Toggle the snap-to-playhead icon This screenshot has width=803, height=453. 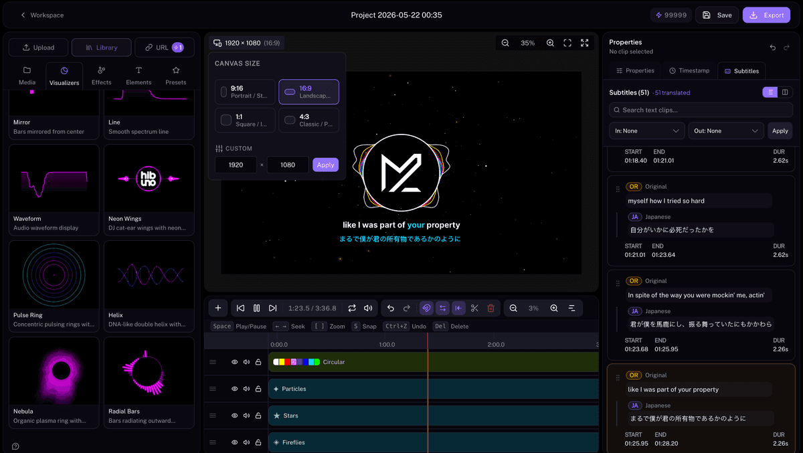pos(458,308)
